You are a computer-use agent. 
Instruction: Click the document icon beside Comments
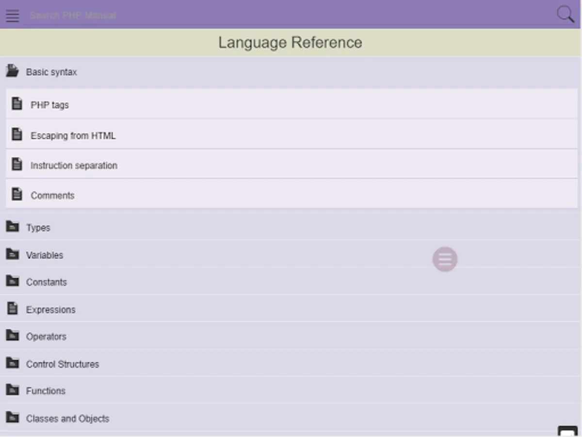(17, 195)
